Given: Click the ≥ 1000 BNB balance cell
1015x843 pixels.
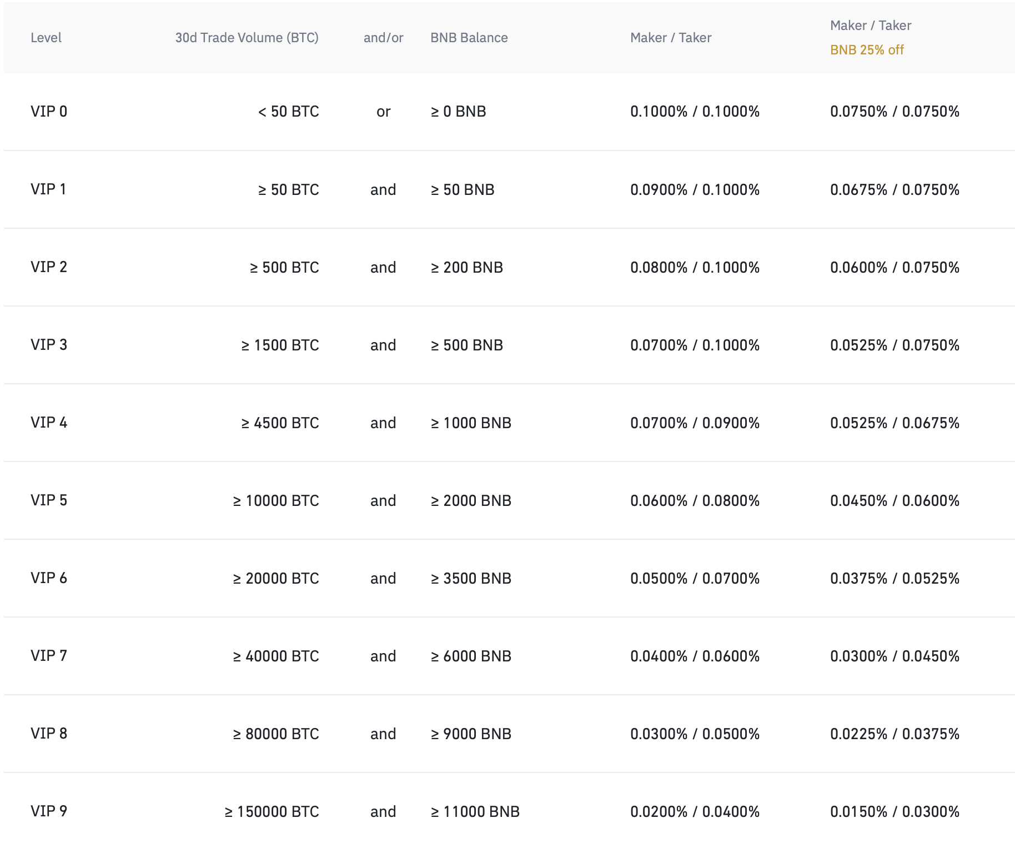Looking at the screenshot, I should point(471,423).
